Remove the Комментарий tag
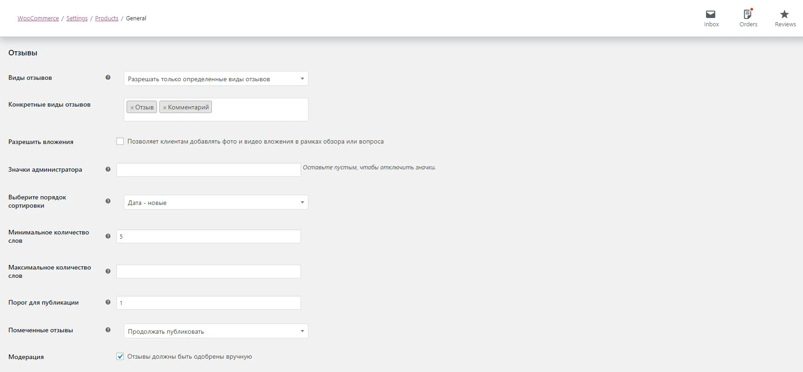 [165, 108]
